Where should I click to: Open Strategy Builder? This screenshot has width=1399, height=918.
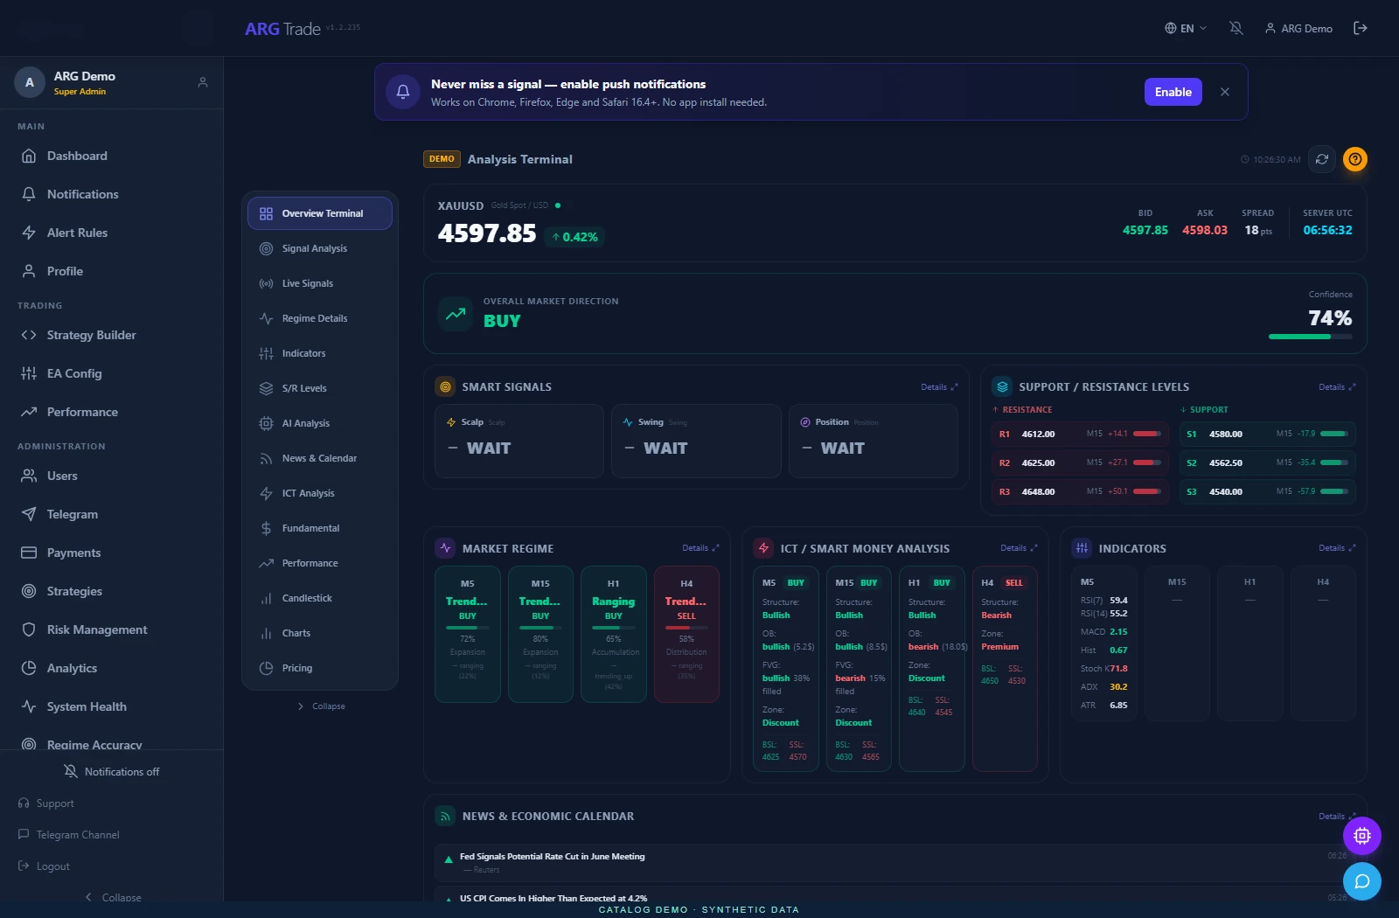pos(111,335)
